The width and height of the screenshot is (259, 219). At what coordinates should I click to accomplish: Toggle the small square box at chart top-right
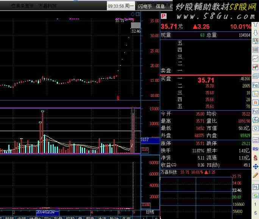click(x=137, y=14)
